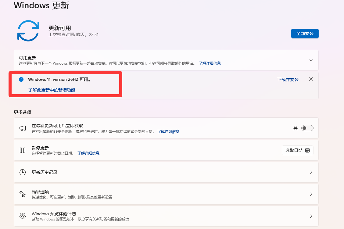The height and width of the screenshot is (229, 344).
Task: Click the 关 label beside the toggle
Action: pyautogui.click(x=296, y=128)
